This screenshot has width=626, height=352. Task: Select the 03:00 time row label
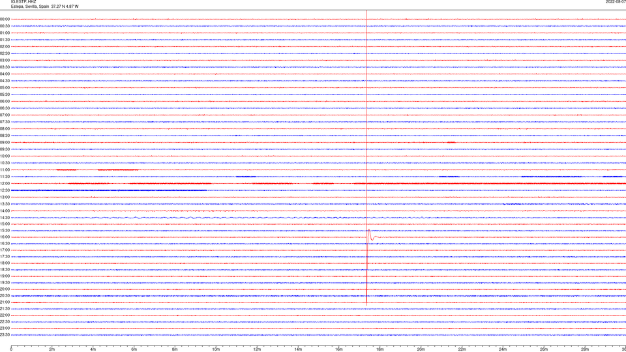[x=5, y=60]
